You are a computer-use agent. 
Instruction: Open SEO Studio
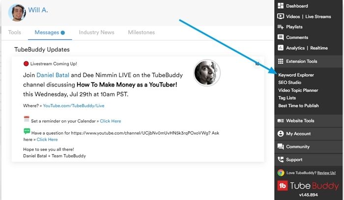(x=289, y=83)
